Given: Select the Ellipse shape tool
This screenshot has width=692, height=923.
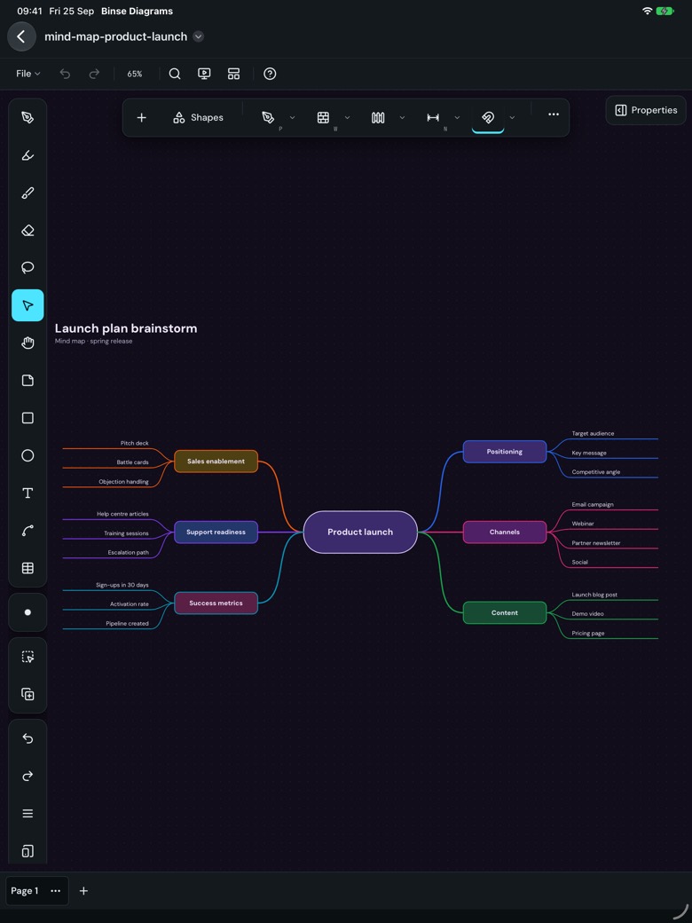Looking at the screenshot, I should point(28,455).
